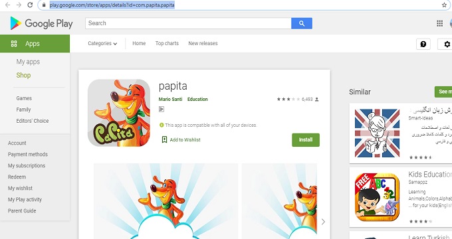The width and height of the screenshot is (452, 239).
Task: Click the browser reload icon
Action: 30,5
